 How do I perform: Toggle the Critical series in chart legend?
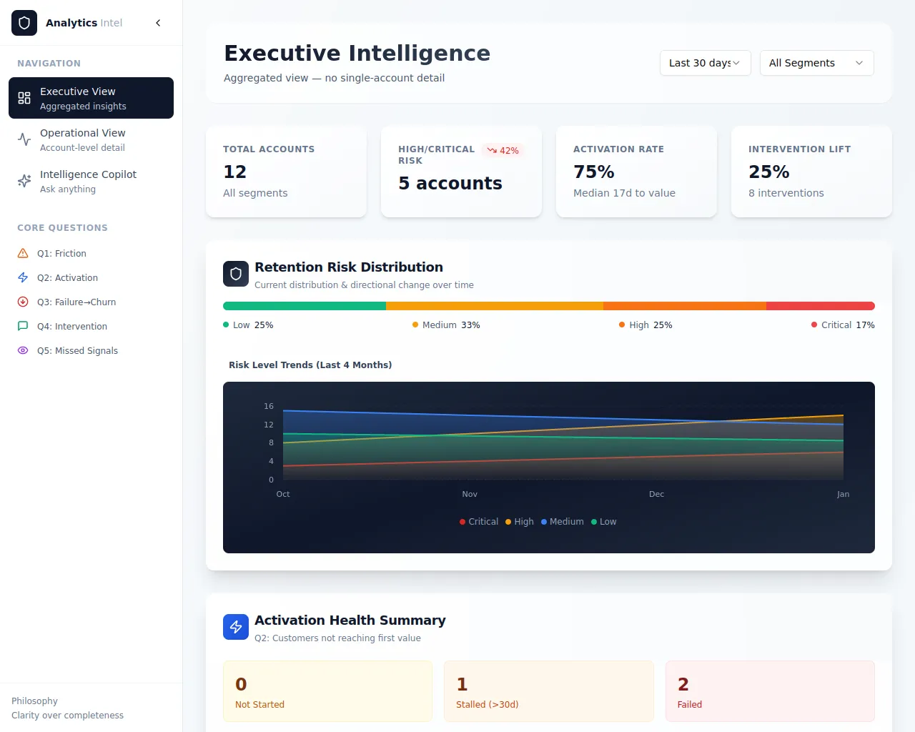pyautogui.click(x=479, y=522)
